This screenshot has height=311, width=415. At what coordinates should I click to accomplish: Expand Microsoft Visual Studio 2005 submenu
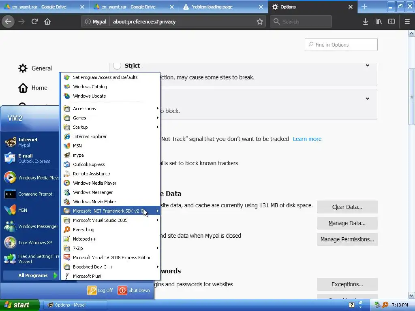111,220
